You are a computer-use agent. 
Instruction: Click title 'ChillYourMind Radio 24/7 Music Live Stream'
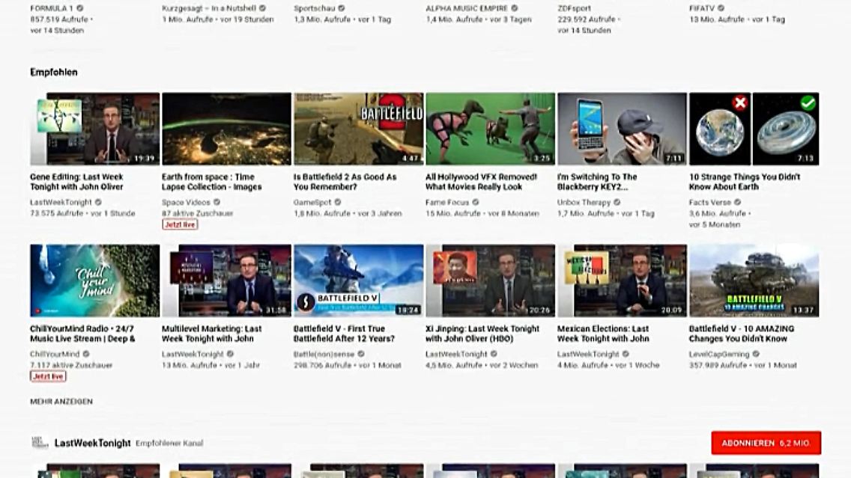coord(82,334)
